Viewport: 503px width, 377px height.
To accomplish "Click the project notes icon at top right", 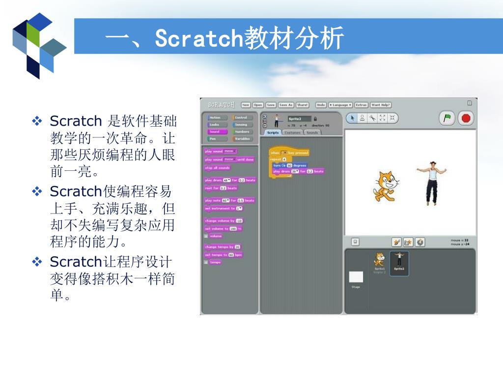I will pyautogui.click(x=470, y=103).
